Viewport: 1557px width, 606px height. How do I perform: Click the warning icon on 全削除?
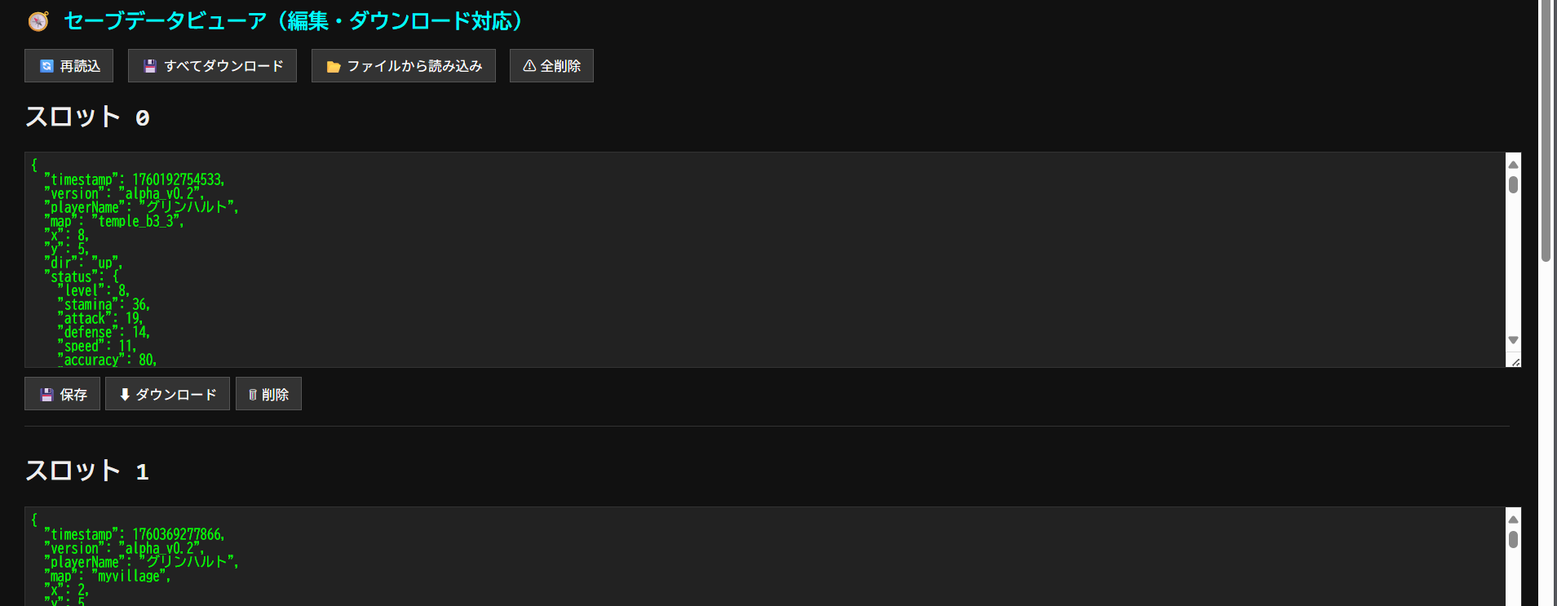click(x=529, y=66)
